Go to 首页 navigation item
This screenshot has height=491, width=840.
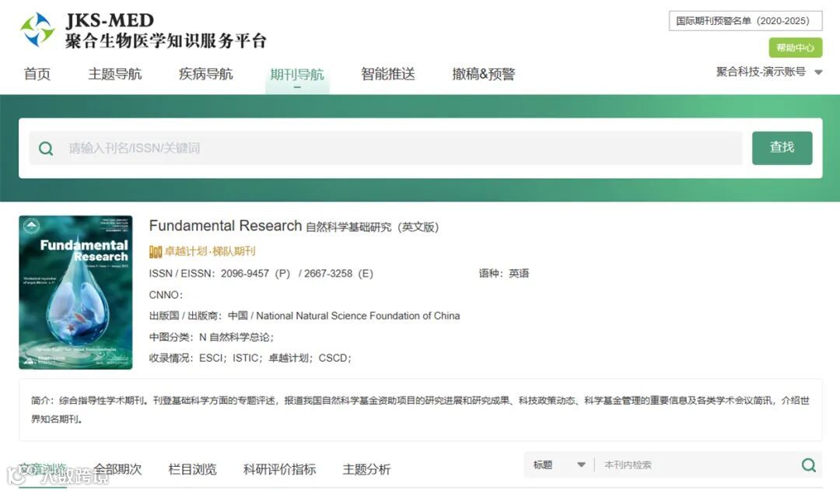[x=37, y=74]
